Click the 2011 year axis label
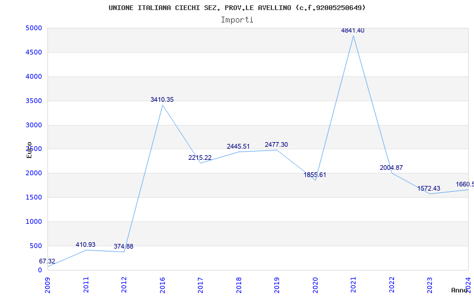Screen dimensions: 474x296 pos(86,285)
